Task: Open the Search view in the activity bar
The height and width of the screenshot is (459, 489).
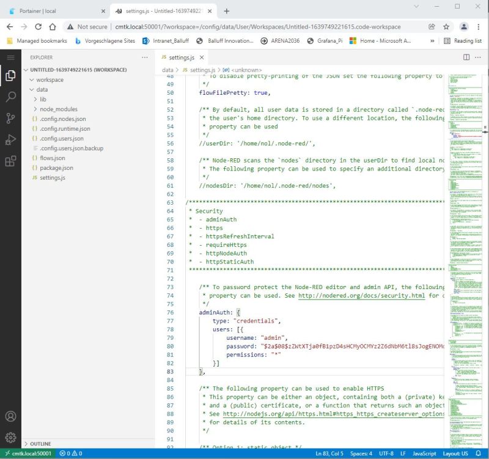Action: point(10,96)
